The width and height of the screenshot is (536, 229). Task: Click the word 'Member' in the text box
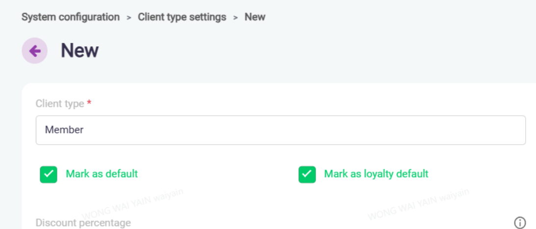coord(64,130)
